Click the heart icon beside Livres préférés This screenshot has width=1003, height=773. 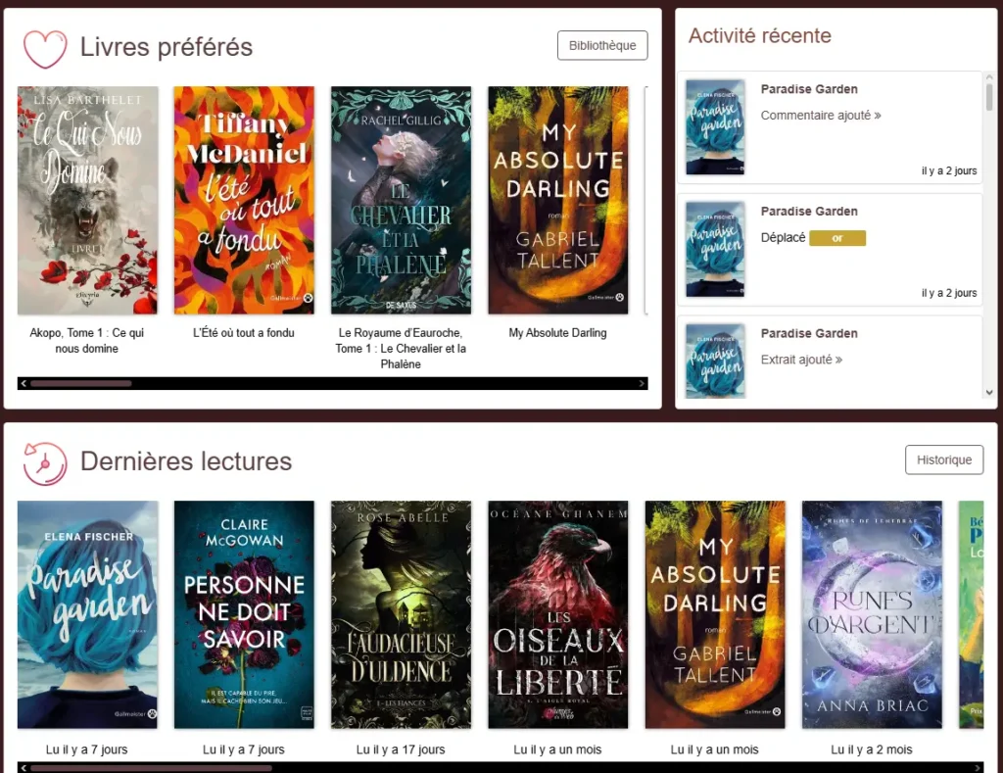click(x=45, y=49)
